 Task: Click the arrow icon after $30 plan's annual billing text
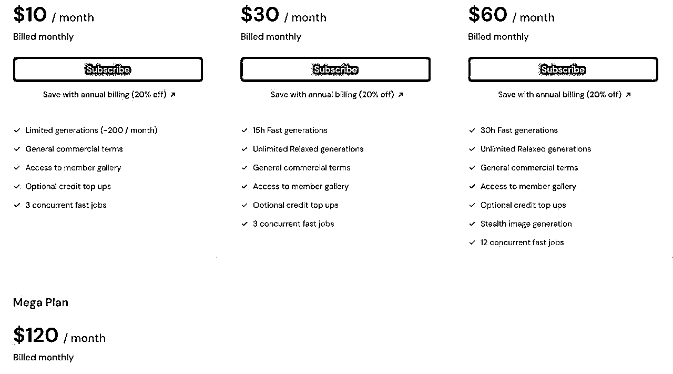401,95
